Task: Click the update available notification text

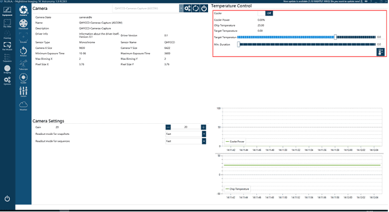Action: tap(322, 2)
